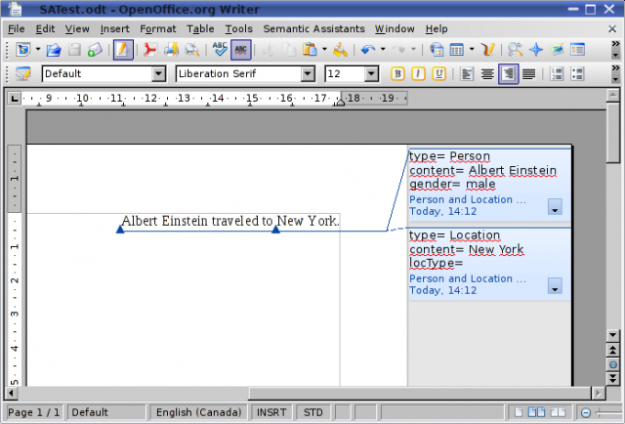625x424 pixels.
Task: Open the Tools menu
Action: [238, 28]
